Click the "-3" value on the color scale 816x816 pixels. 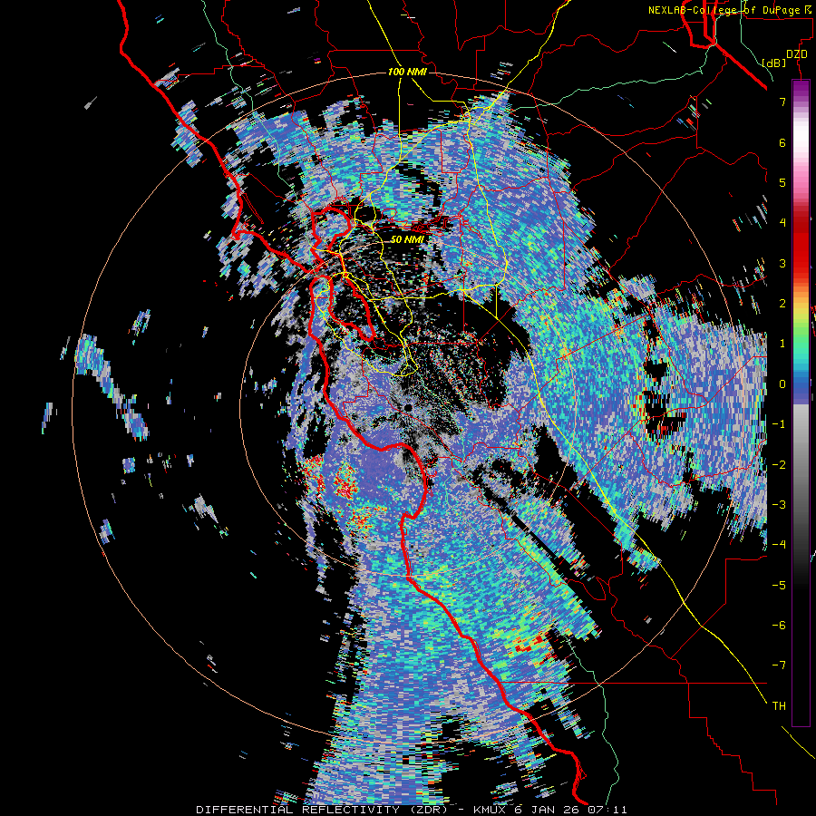779,505
